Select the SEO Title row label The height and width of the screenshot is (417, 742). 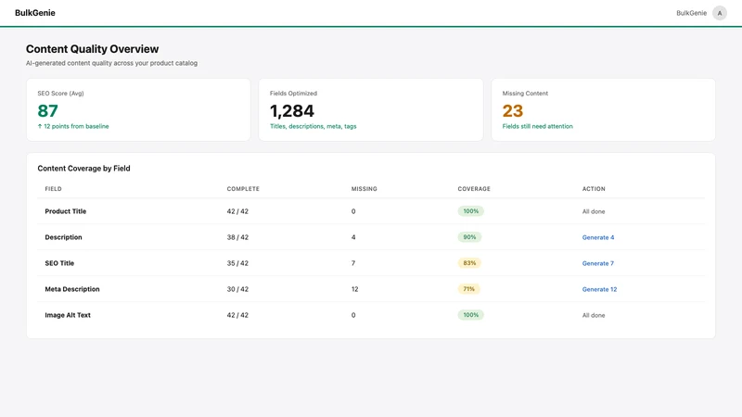click(x=59, y=263)
